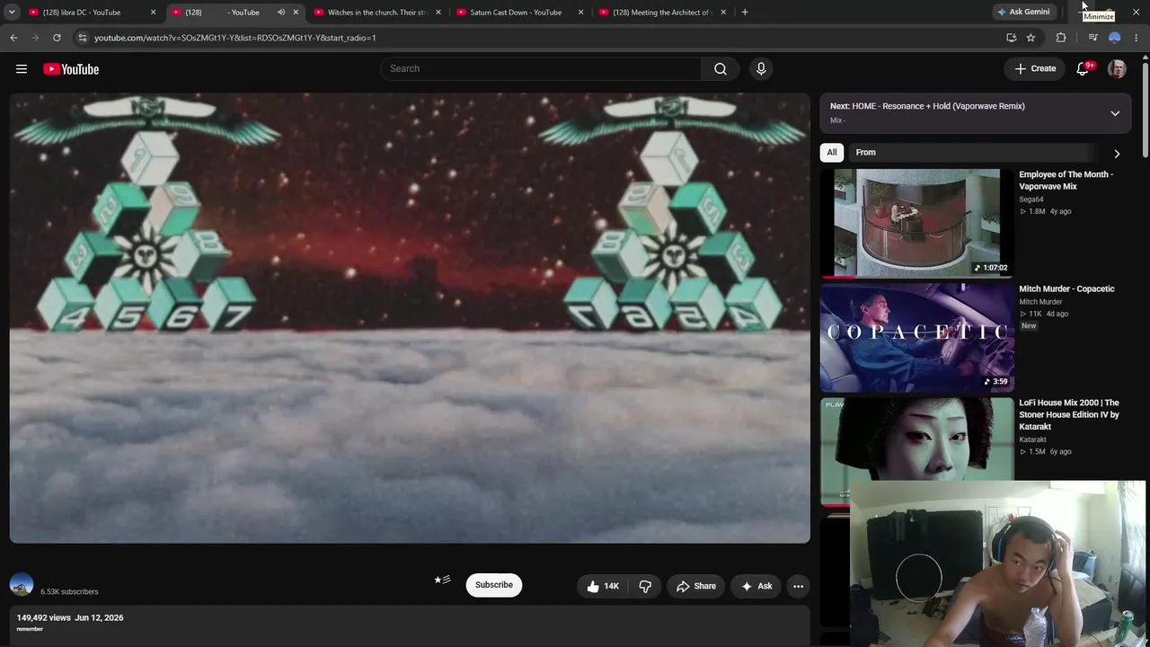Open 'LoFi House Mix 2000' video title
The height and width of the screenshot is (647, 1150).
[x=1069, y=414]
